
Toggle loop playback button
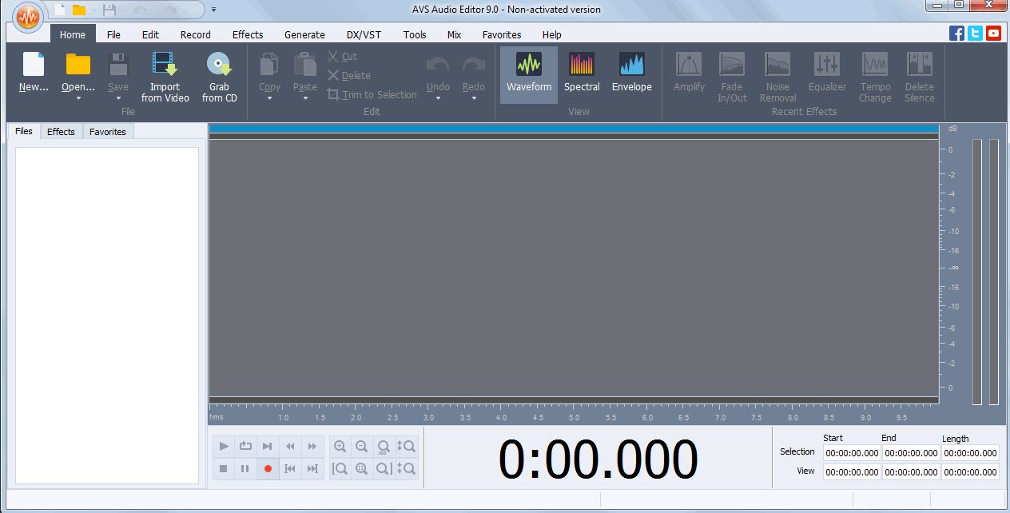[x=246, y=447]
